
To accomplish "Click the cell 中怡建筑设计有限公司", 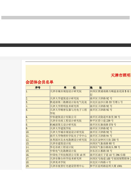I will click(x=63, y=117).
